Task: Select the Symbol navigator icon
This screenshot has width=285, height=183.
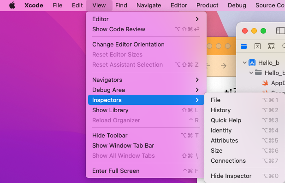Action: coord(271,46)
